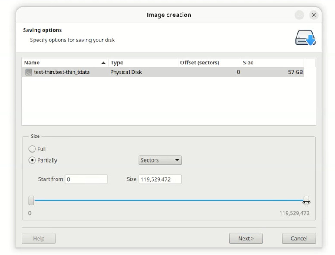The width and height of the screenshot is (335, 255).
Task: Click the Name column sort arrow
Action: coord(104,63)
